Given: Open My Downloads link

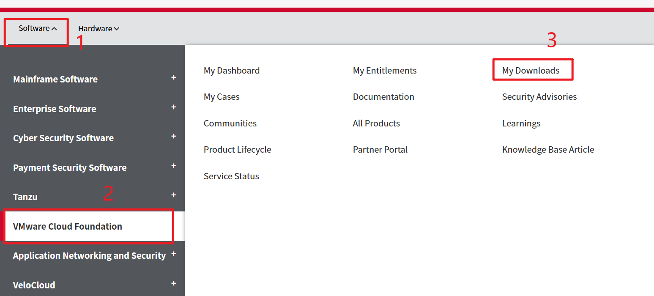Looking at the screenshot, I should point(531,71).
